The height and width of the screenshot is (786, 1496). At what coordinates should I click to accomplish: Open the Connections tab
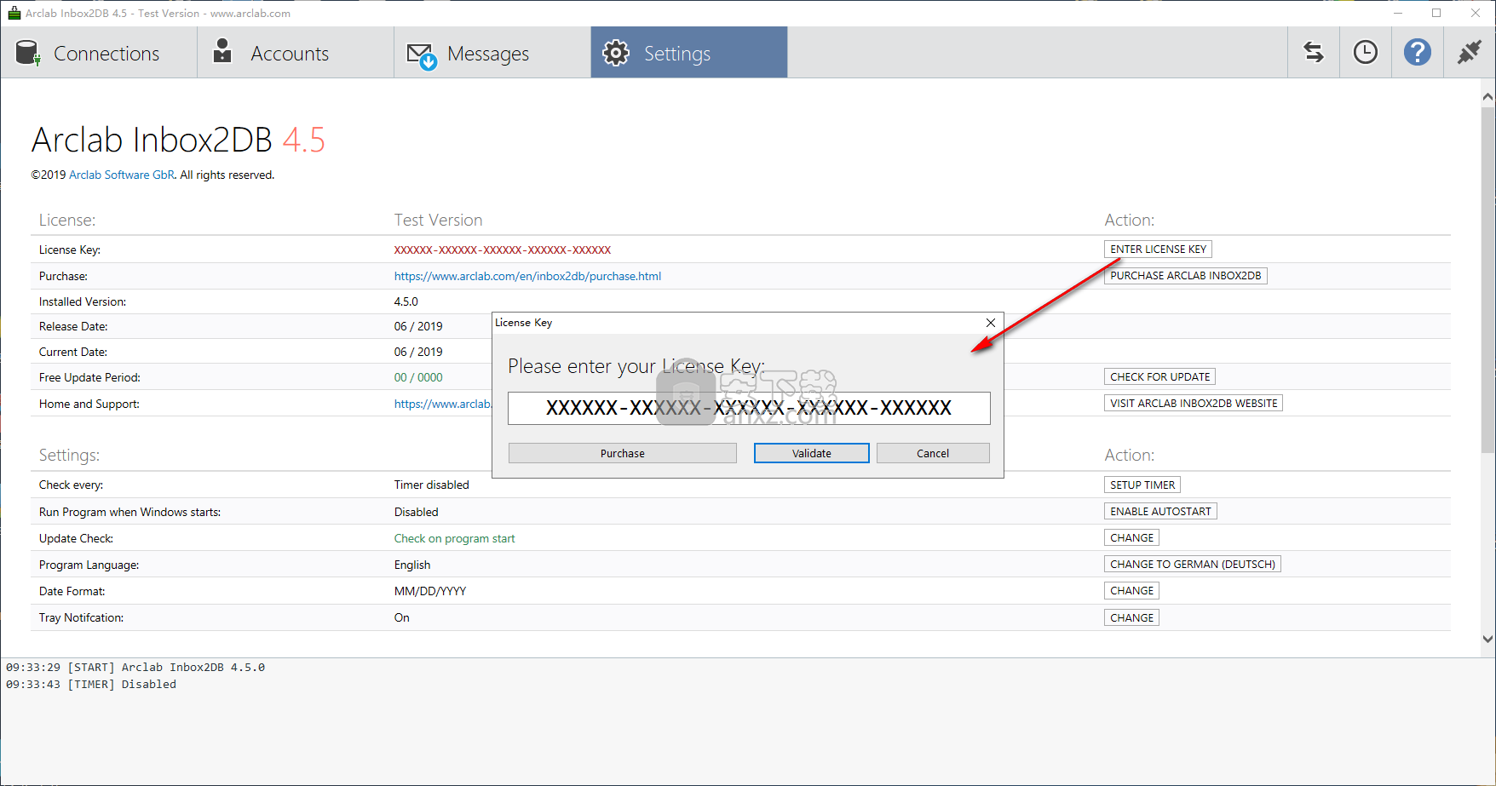point(99,53)
